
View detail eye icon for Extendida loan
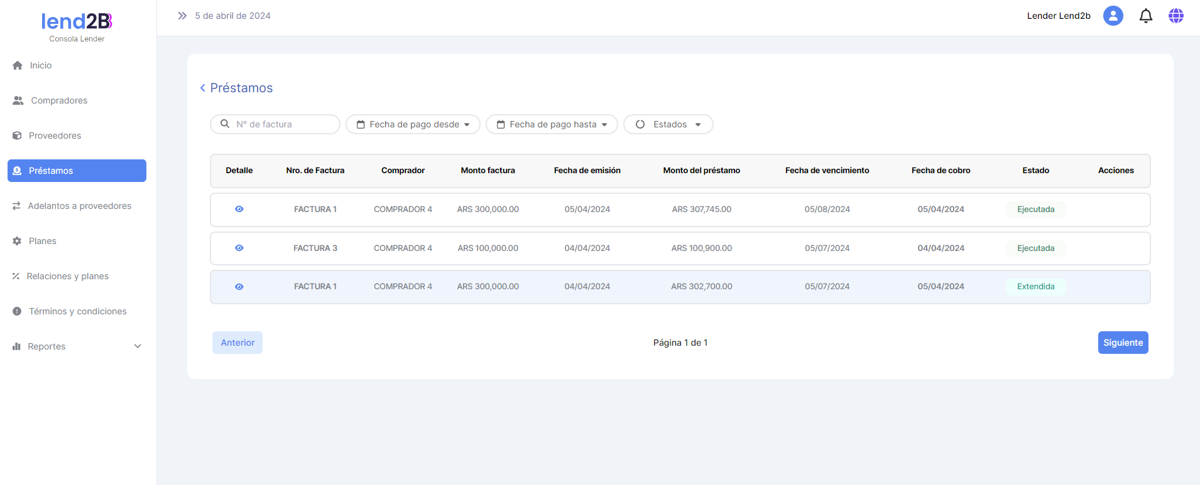coord(239,287)
